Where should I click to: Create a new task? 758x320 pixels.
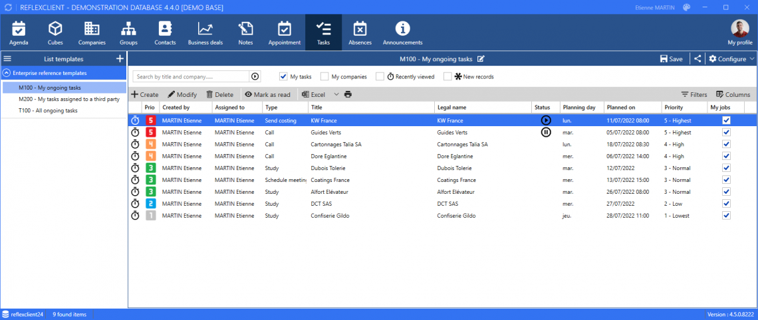[x=145, y=94]
